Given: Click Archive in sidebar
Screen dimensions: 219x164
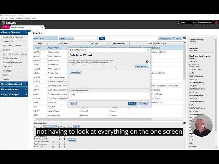Looking at the screenshot, I should tap(6, 75).
